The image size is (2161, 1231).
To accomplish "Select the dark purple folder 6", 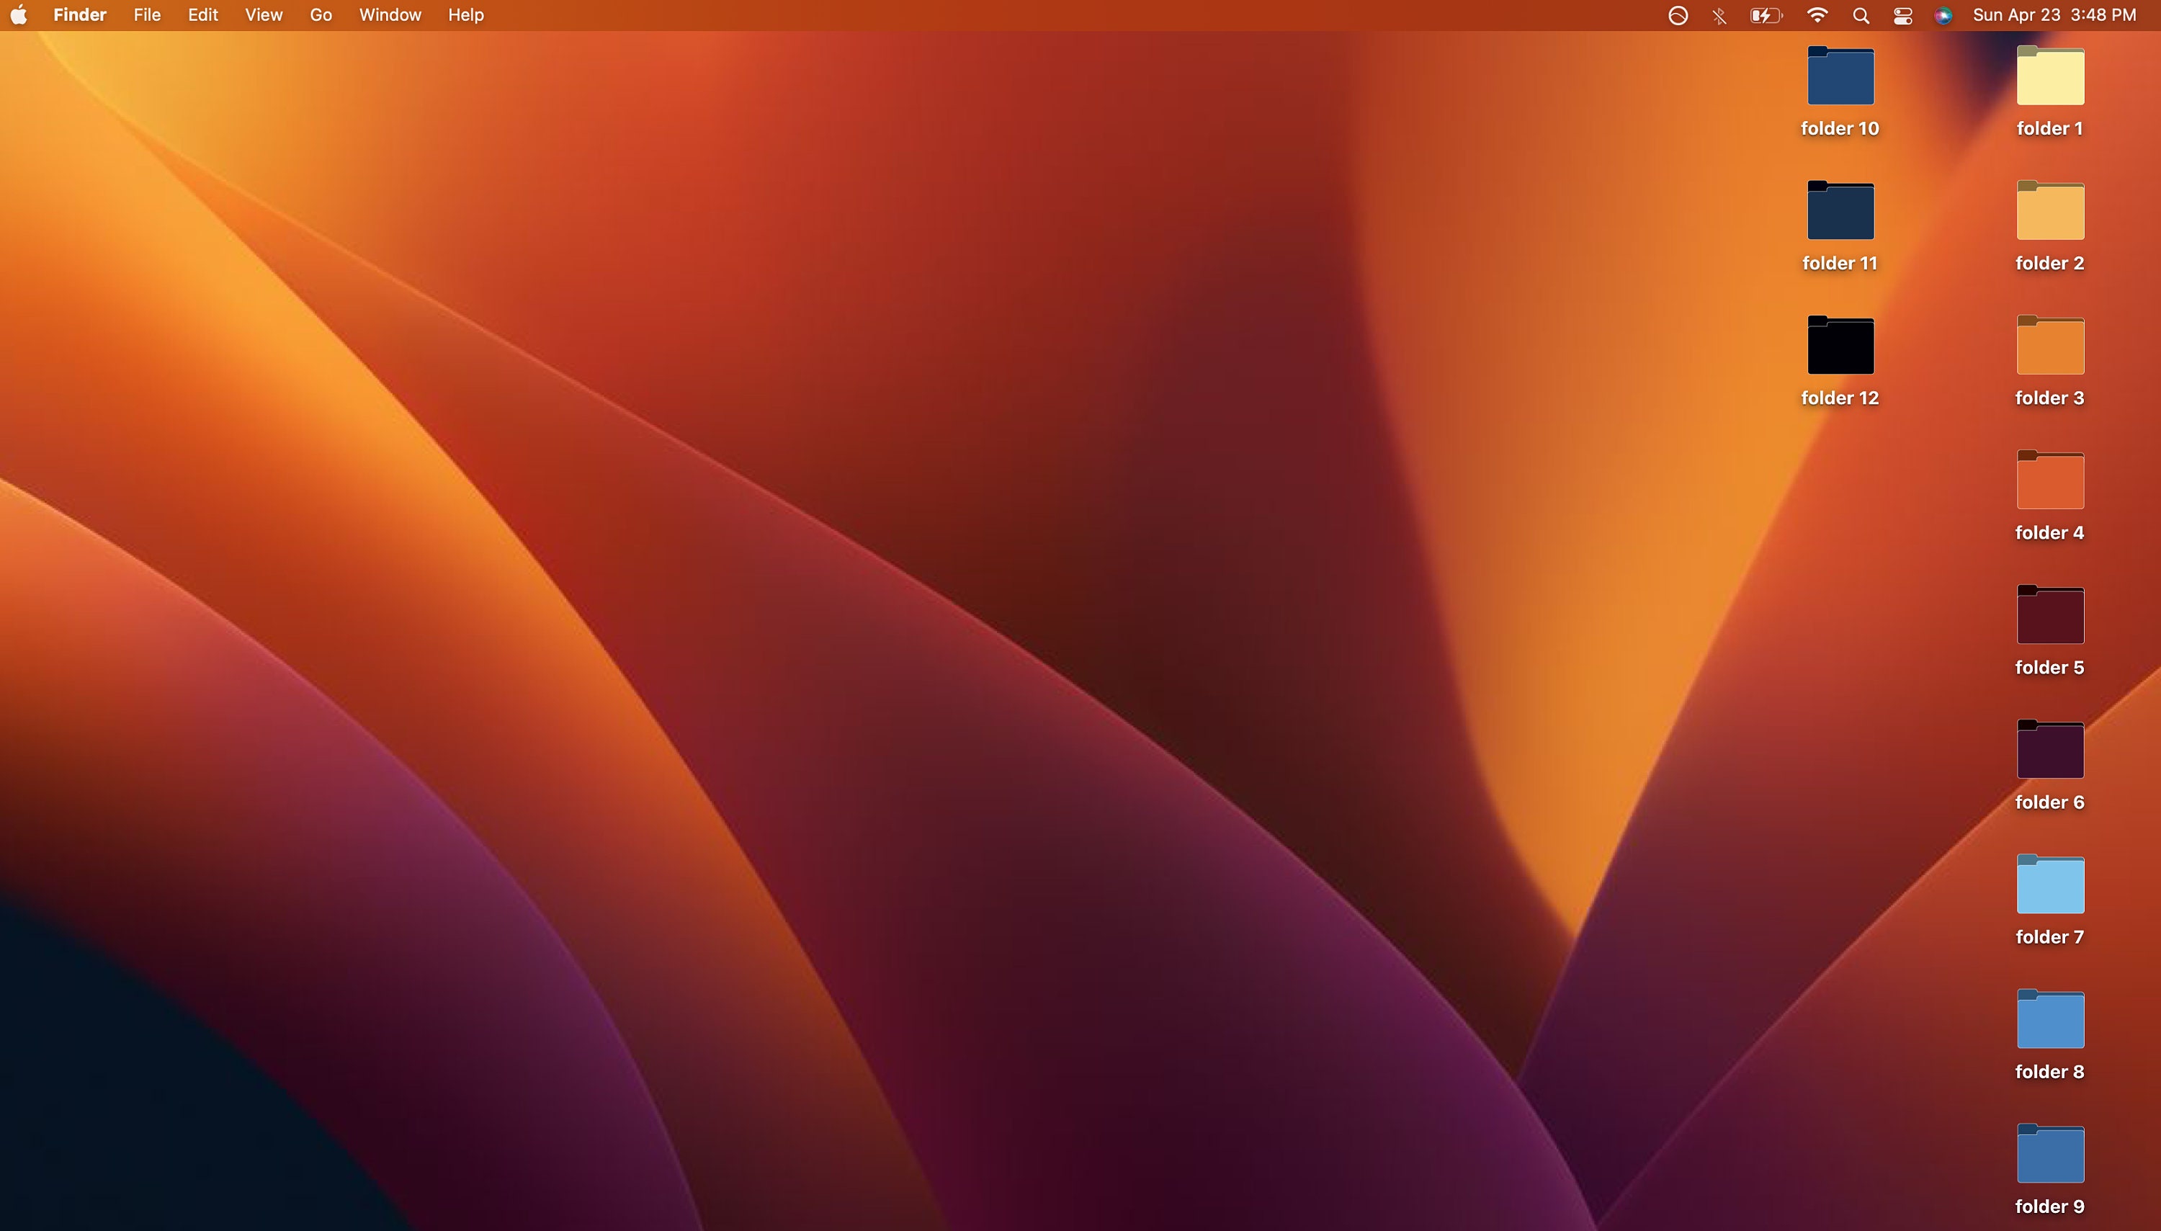I will pyautogui.click(x=2049, y=749).
